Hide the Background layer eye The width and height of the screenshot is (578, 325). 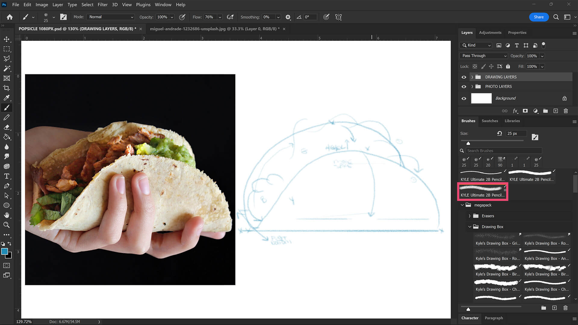pos(464,98)
